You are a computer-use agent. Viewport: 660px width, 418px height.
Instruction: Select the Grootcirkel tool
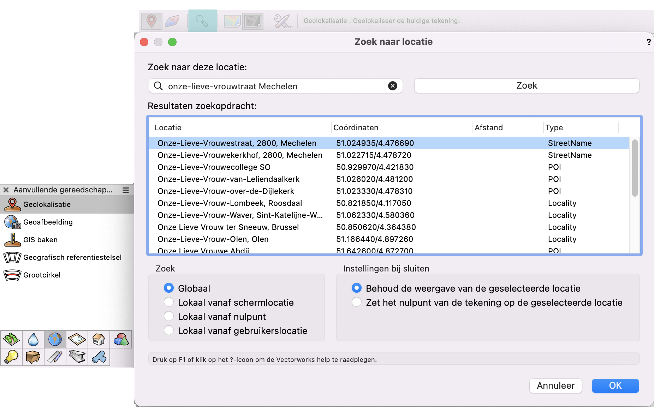click(67, 275)
